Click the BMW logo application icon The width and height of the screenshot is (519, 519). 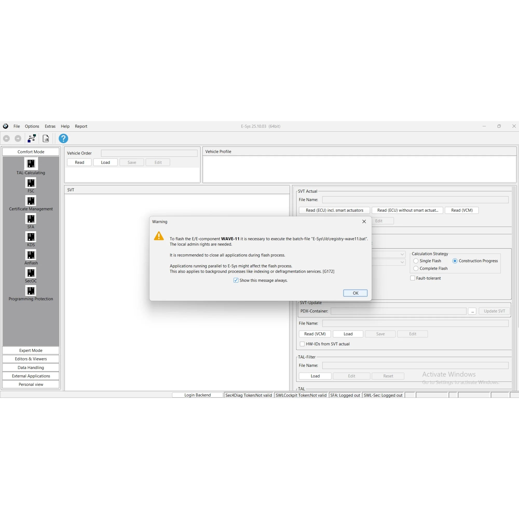point(5,126)
